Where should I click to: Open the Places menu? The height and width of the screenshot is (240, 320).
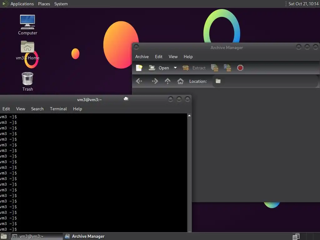tap(44, 4)
